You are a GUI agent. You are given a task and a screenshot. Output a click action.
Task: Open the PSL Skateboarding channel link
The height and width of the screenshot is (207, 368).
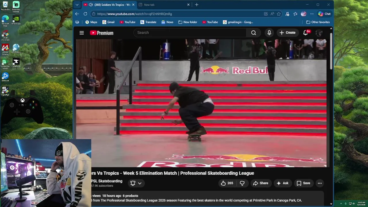tap(107, 181)
